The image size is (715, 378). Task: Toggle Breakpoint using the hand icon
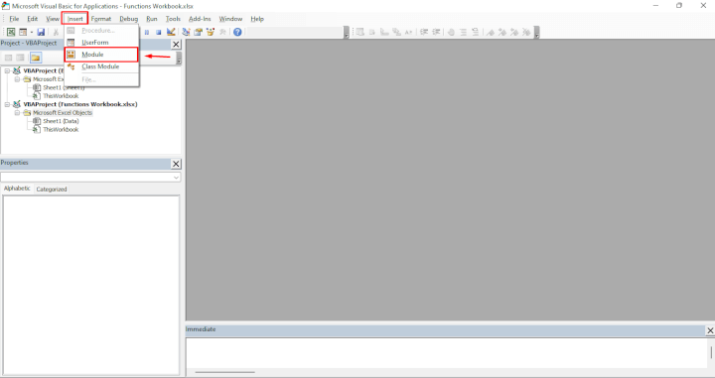point(451,32)
